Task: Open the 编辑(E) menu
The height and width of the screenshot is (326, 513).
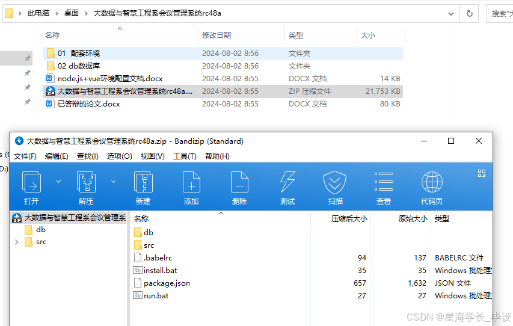Action: tap(57, 156)
